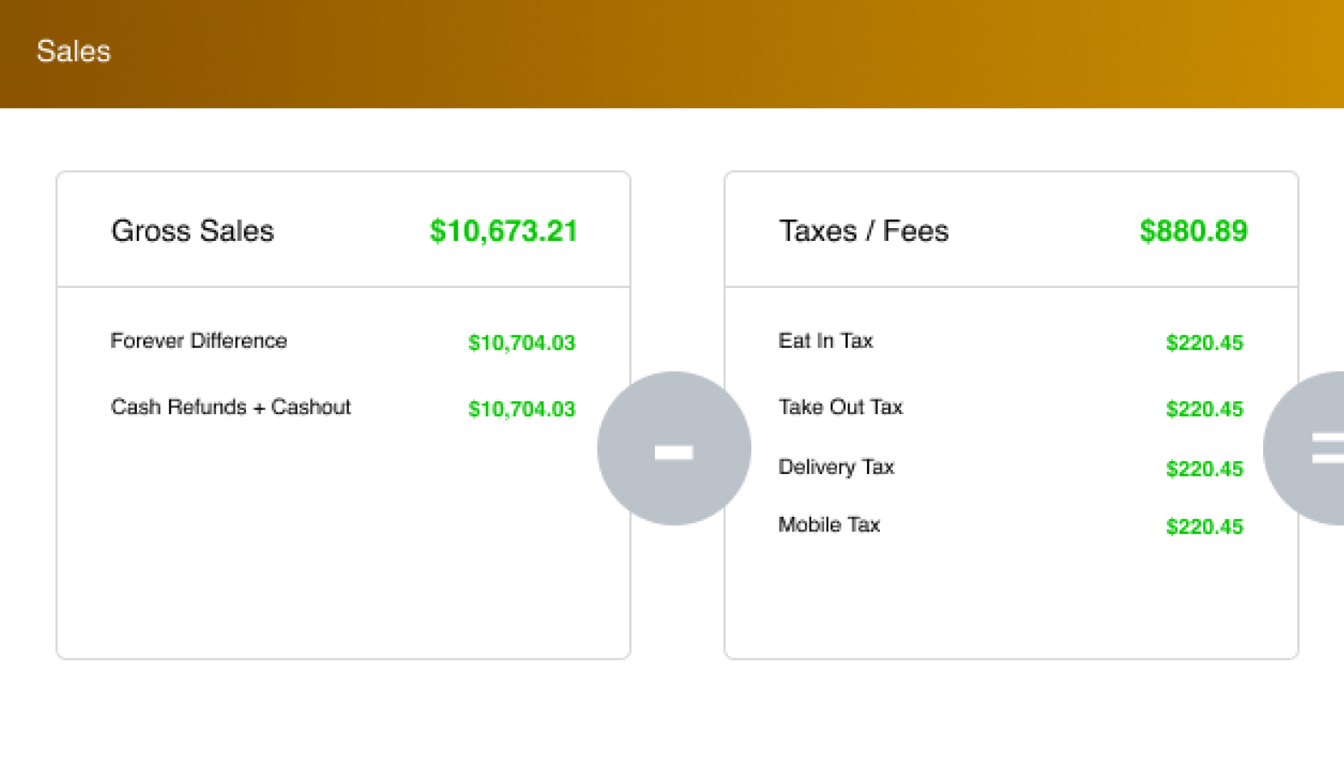The width and height of the screenshot is (1344, 757).
Task: Select the Gross Sales total amount
Action: [504, 232]
